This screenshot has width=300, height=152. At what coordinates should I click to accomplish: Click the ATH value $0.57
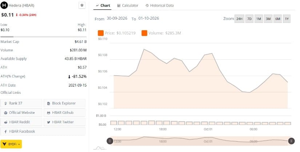click(82, 67)
